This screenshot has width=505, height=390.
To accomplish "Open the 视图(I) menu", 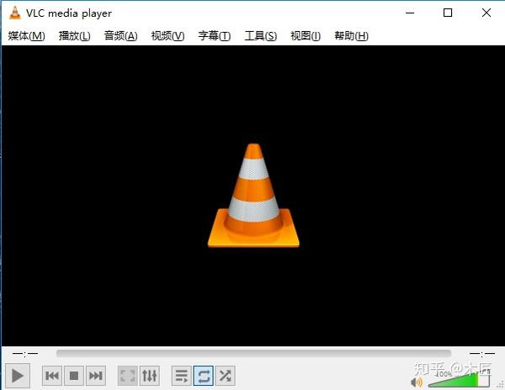I will (306, 35).
